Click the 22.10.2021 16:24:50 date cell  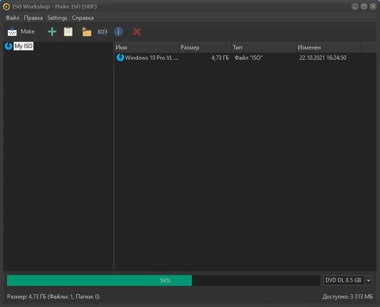coord(323,58)
